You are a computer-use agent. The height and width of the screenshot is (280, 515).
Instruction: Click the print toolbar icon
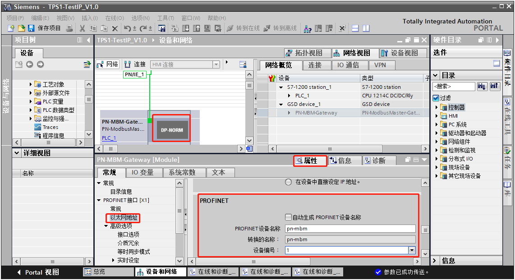pos(69,28)
